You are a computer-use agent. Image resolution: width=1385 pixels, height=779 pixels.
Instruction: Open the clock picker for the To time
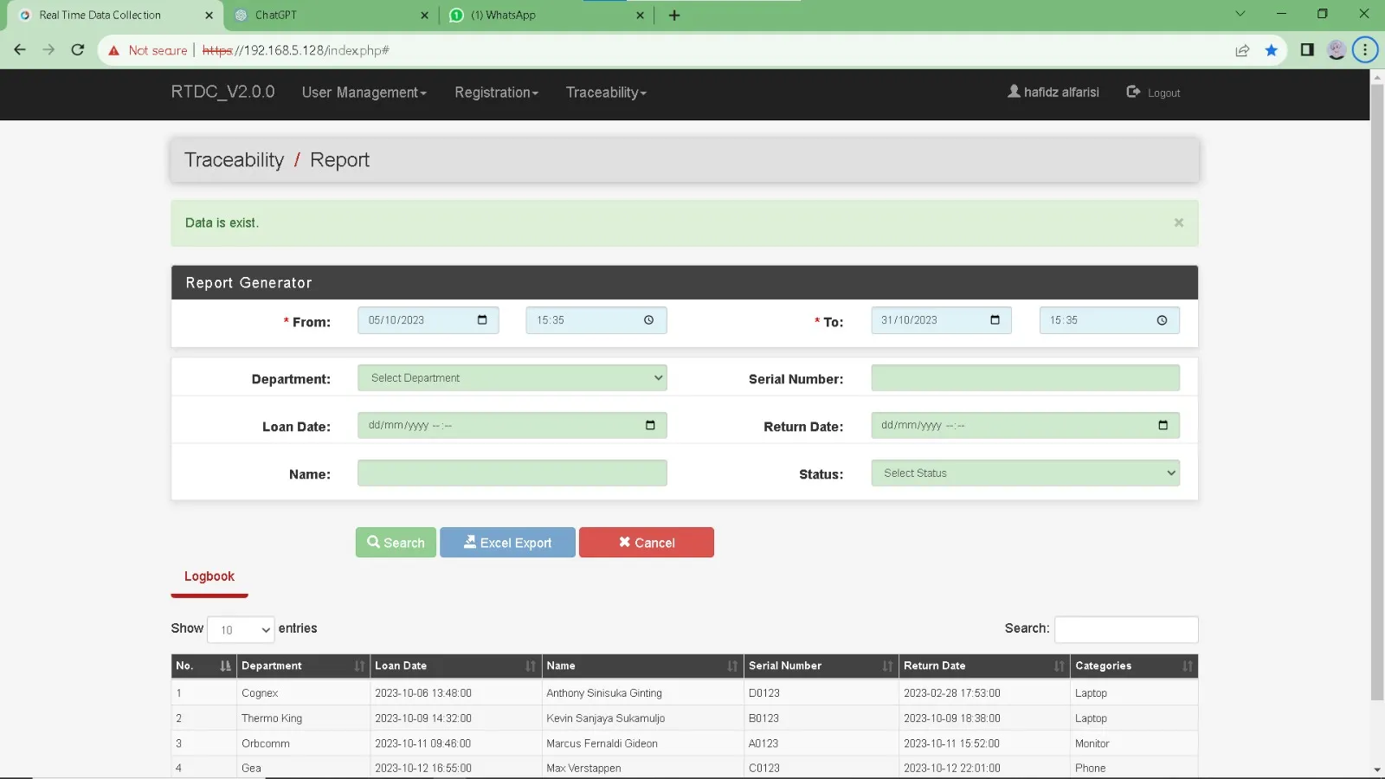point(1162,319)
